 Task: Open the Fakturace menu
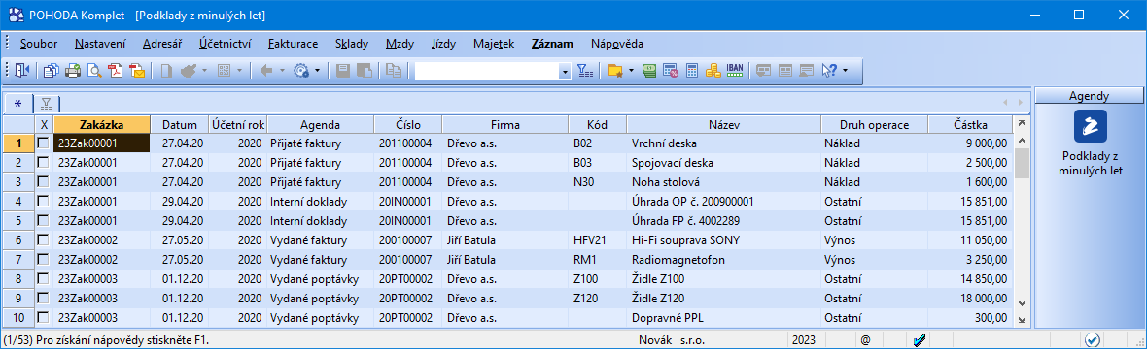point(293,43)
